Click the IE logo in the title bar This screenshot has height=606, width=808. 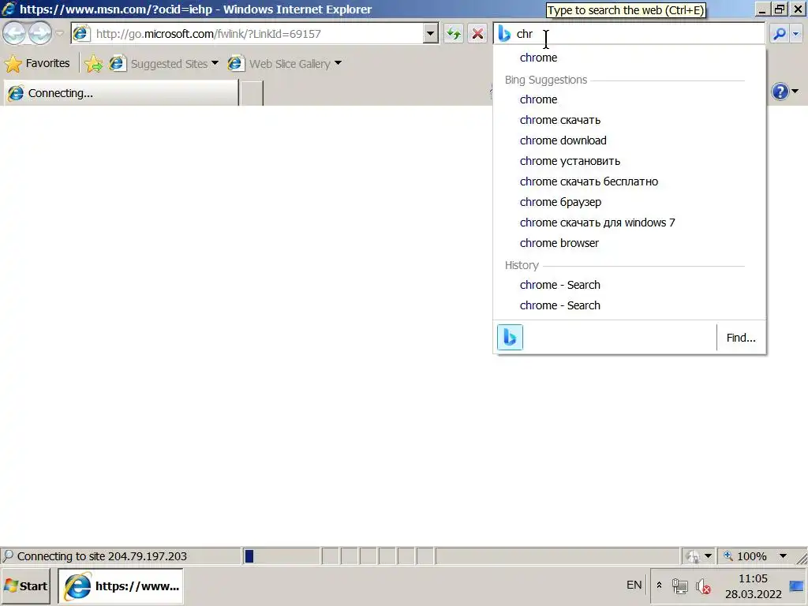click(x=9, y=9)
